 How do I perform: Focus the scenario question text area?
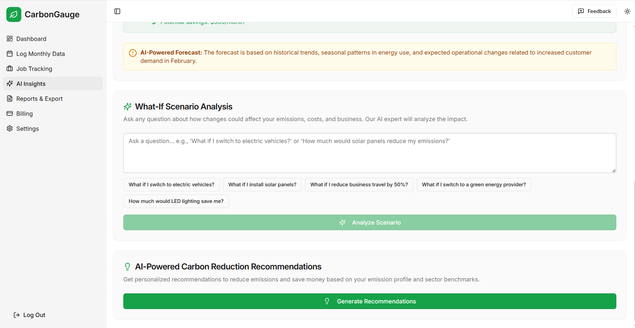370,153
